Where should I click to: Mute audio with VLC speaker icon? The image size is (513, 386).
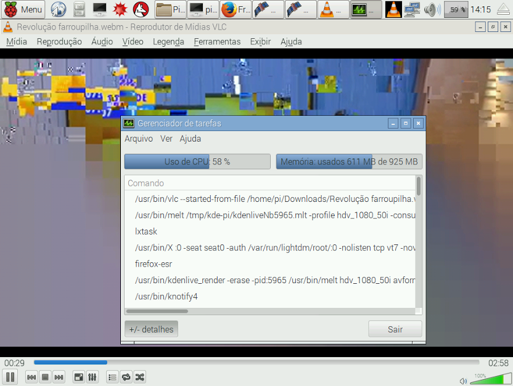coord(463,381)
